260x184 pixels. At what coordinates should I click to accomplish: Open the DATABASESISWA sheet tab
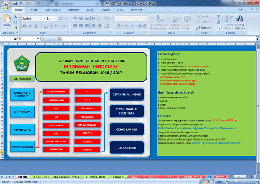click(x=66, y=177)
